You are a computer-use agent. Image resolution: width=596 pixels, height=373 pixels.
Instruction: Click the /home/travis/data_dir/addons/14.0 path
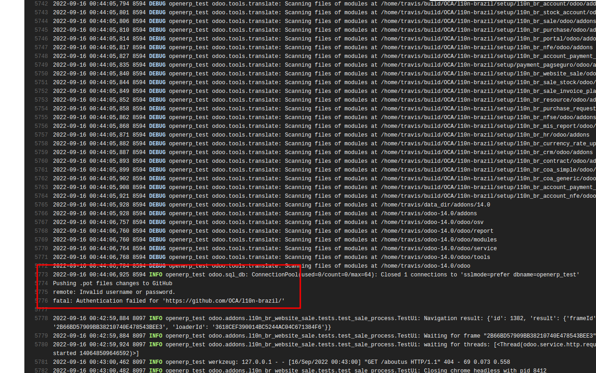(x=436, y=205)
